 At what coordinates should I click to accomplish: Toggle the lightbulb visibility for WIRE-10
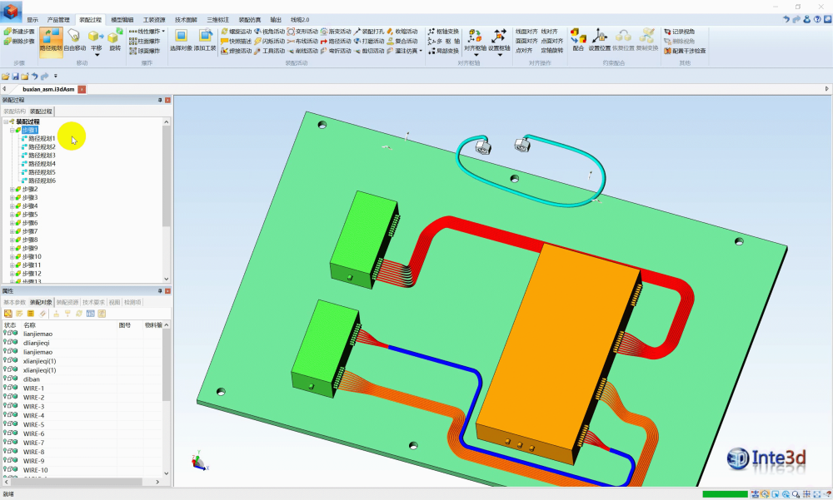pyautogui.click(x=5, y=469)
